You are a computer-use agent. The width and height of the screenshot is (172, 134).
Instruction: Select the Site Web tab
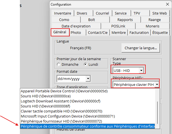click(159, 13)
